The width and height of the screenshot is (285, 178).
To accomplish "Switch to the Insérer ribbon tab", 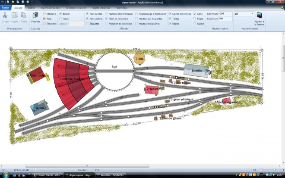I will point(31,8).
